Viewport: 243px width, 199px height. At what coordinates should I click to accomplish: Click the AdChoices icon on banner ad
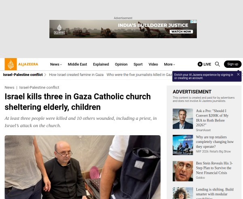click(x=192, y=22)
